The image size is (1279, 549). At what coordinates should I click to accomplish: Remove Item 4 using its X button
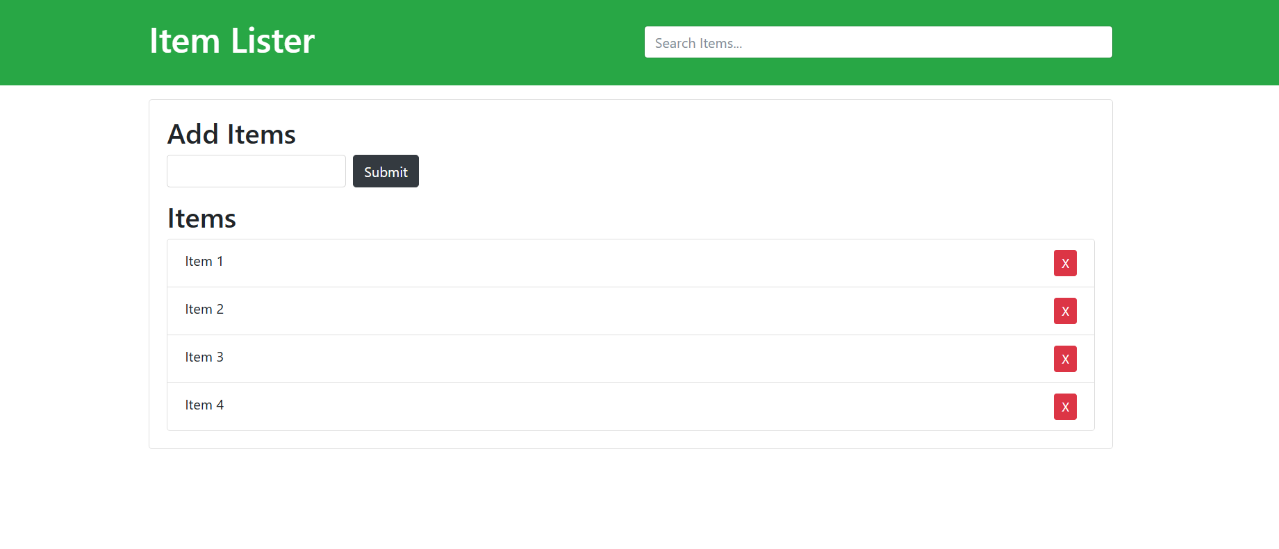[x=1065, y=407]
